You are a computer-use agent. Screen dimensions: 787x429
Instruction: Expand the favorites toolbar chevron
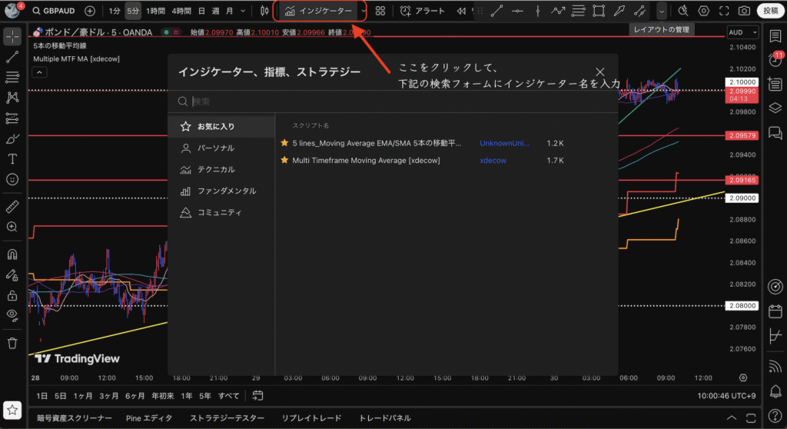pos(662,11)
